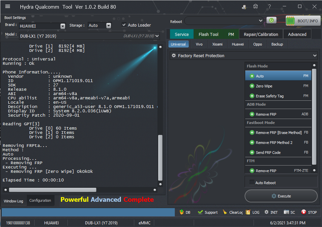Select Remove FRP ADB option
This screenshot has width=322, height=227.
click(278, 114)
